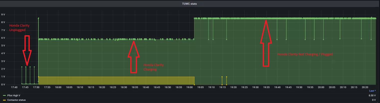Open the TUWC stats panel title menu
Screen dimensions: 380x103
[x=190, y=4]
